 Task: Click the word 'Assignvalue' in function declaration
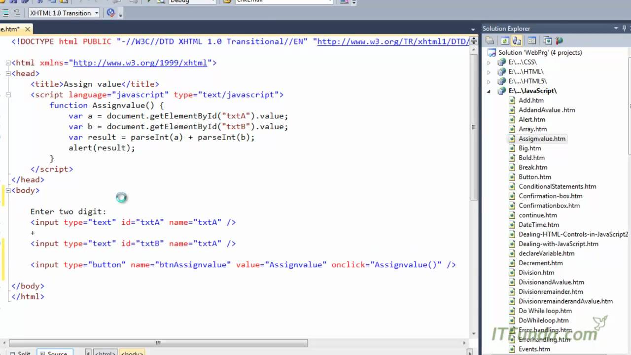tap(119, 106)
